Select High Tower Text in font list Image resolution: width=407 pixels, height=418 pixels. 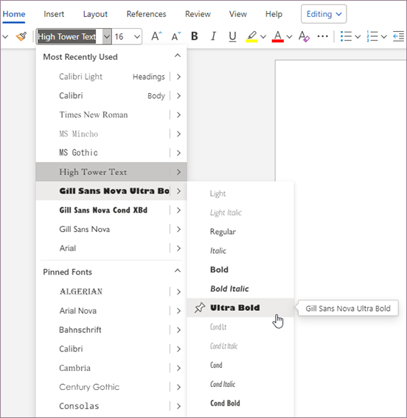(102, 172)
